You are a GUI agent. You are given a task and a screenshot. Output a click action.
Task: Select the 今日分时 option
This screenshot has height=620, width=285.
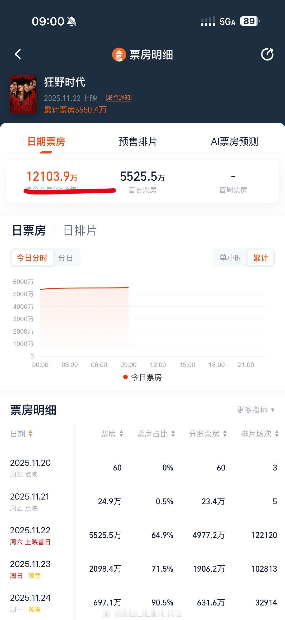[x=32, y=258]
